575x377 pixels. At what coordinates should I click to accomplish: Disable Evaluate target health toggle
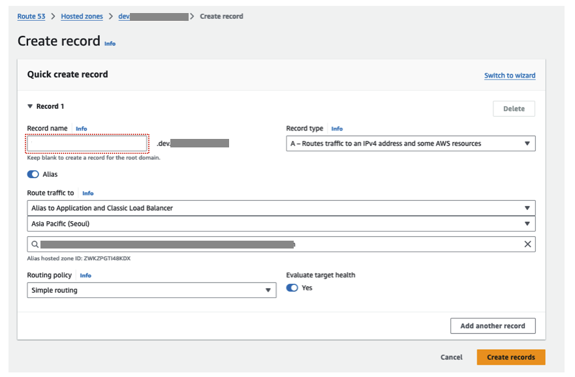292,288
